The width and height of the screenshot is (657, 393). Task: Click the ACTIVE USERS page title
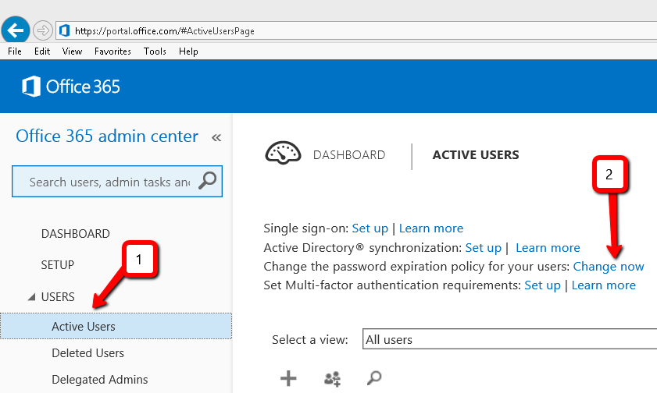point(476,154)
